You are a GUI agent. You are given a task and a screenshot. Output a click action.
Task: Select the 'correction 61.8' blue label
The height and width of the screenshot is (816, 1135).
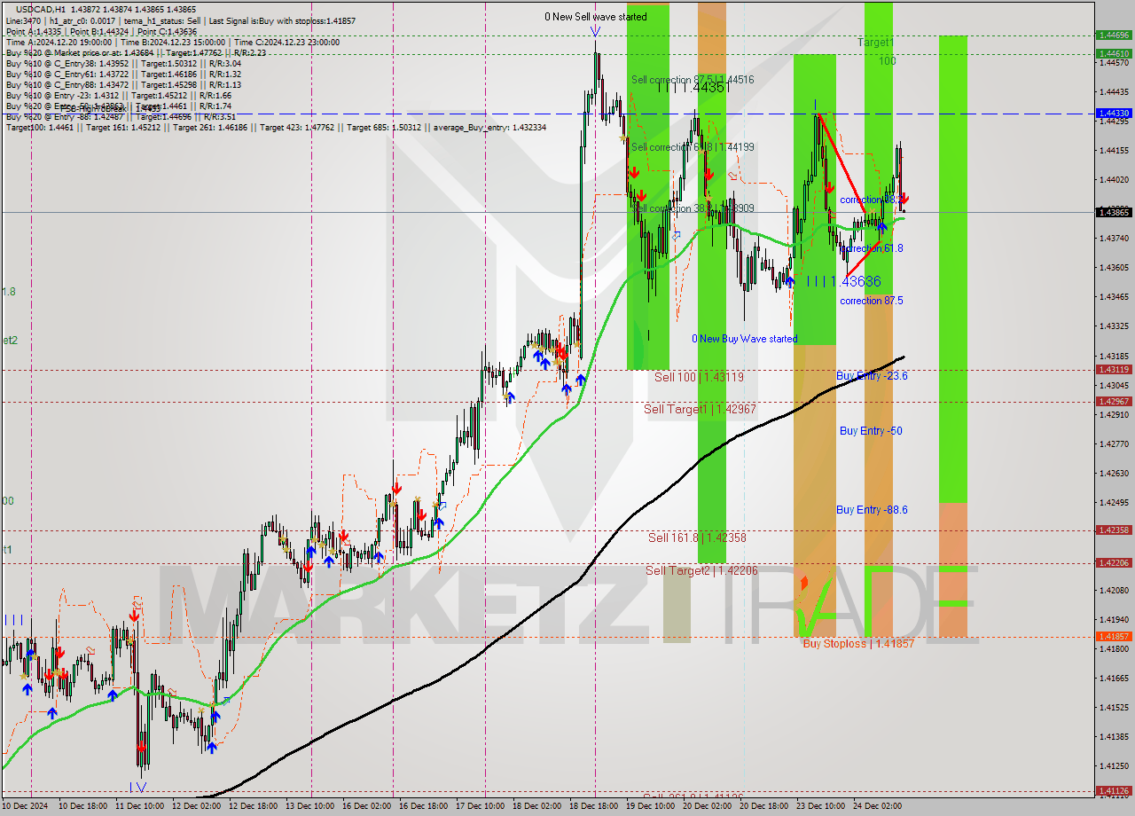[871, 248]
